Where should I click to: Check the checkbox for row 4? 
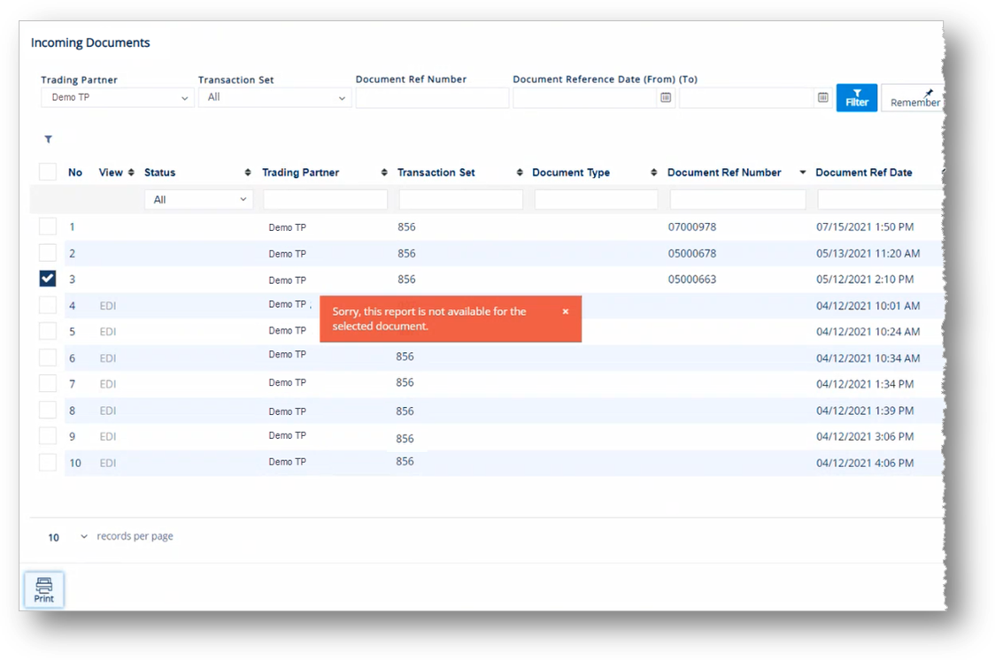point(48,305)
